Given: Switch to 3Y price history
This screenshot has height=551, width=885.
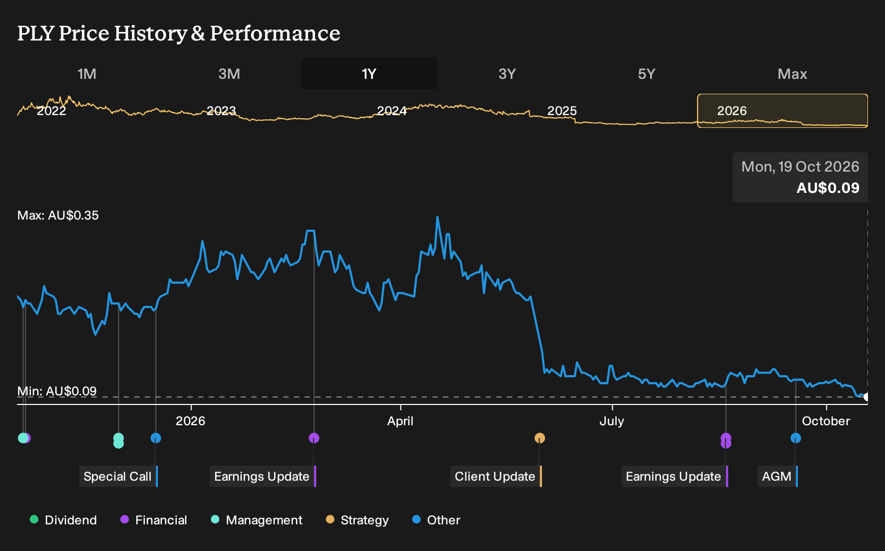Looking at the screenshot, I should pos(507,74).
